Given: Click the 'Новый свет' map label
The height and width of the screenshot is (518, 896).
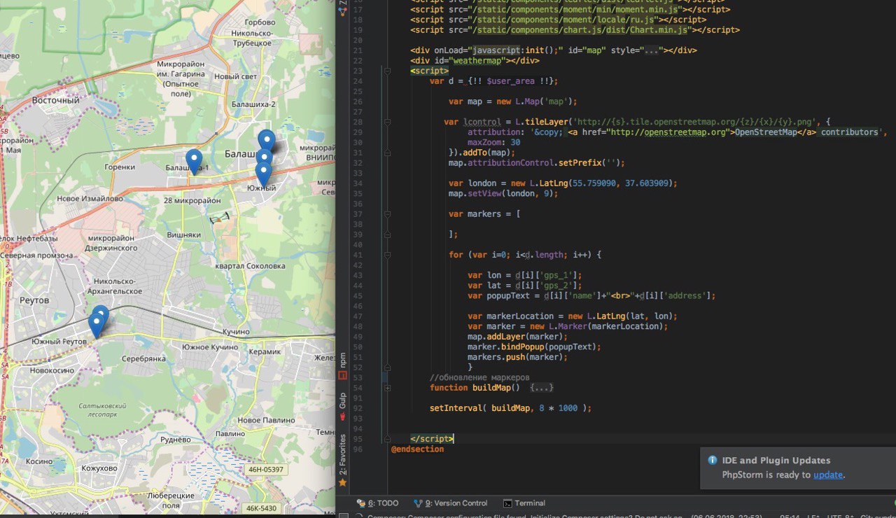Looking at the screenshot, I should point(236,76).
